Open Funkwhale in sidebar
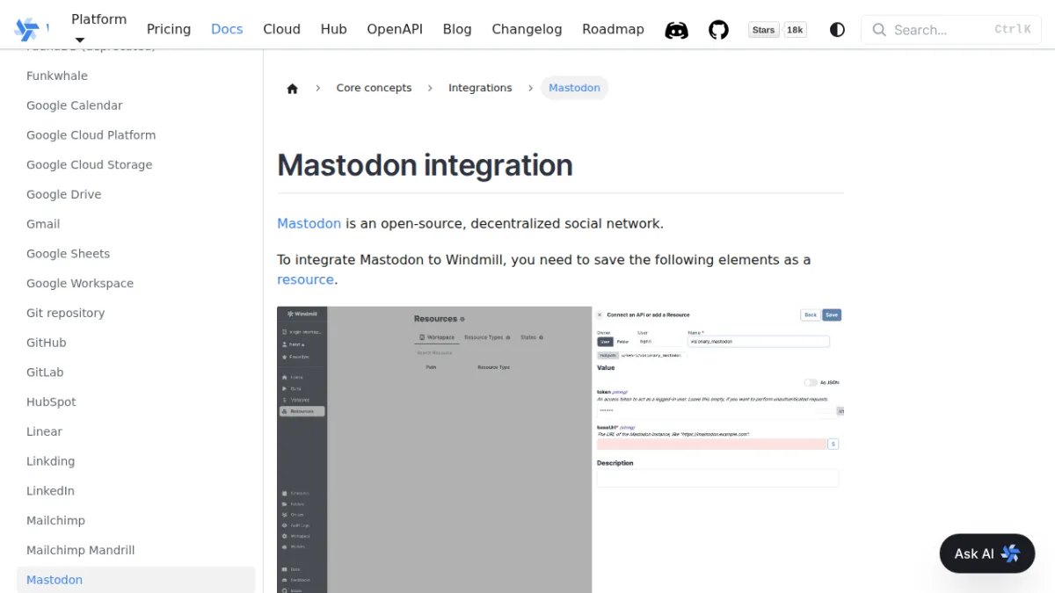The image size is (1055, 593). coord(57,76)
